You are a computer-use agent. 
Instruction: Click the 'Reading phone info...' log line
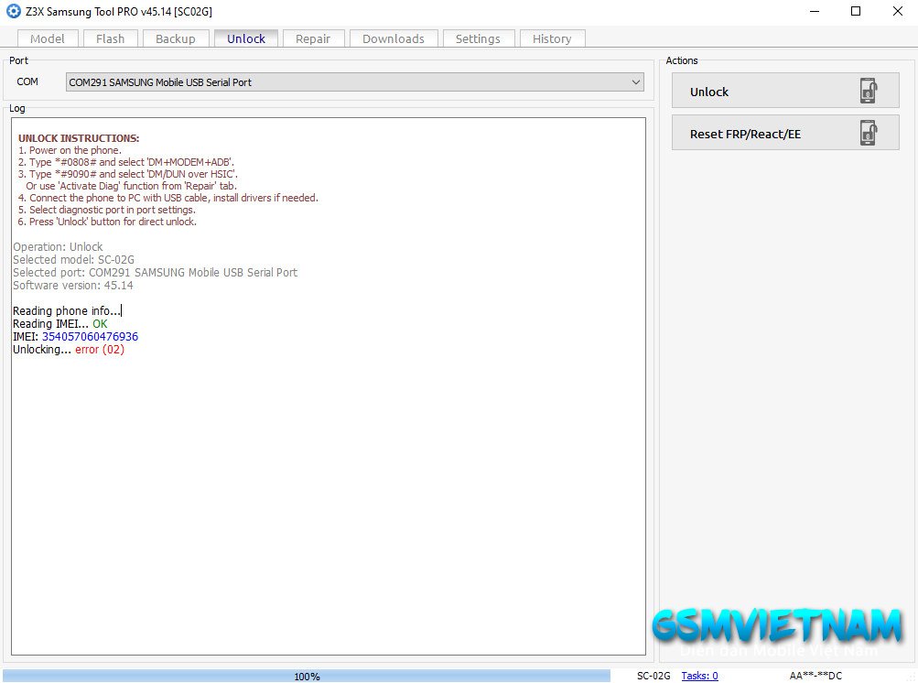[x=68, y=311]
